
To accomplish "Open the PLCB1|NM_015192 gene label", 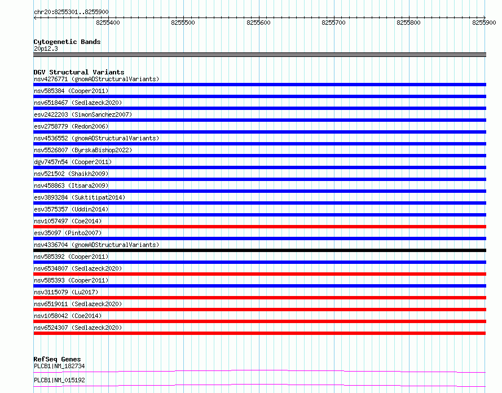I will [x=59, y=380].
